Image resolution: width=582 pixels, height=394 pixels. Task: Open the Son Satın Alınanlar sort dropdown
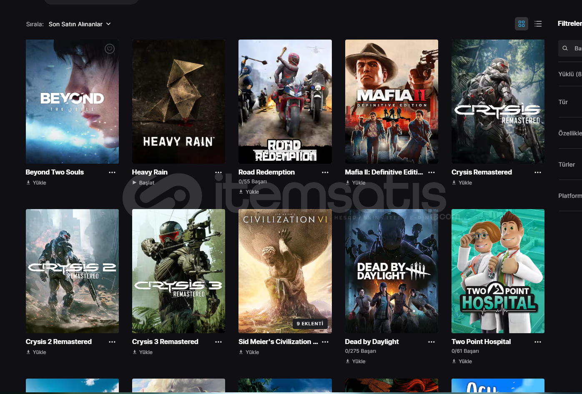click(x=80, y=24)
